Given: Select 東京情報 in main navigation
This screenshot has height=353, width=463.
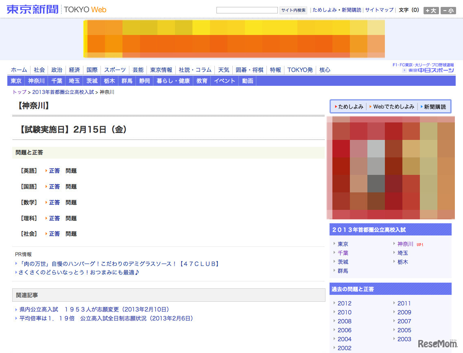Looking at the screenshot, I should tap(161, 70).
